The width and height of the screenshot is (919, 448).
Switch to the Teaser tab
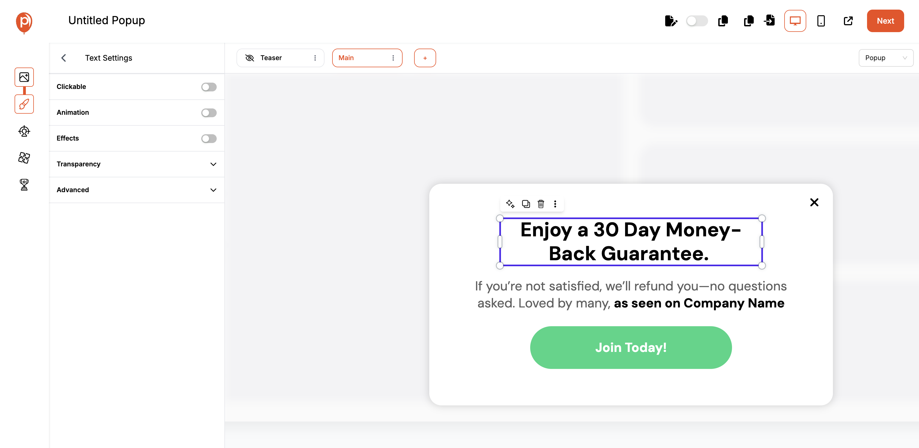[x=271, y=57]
